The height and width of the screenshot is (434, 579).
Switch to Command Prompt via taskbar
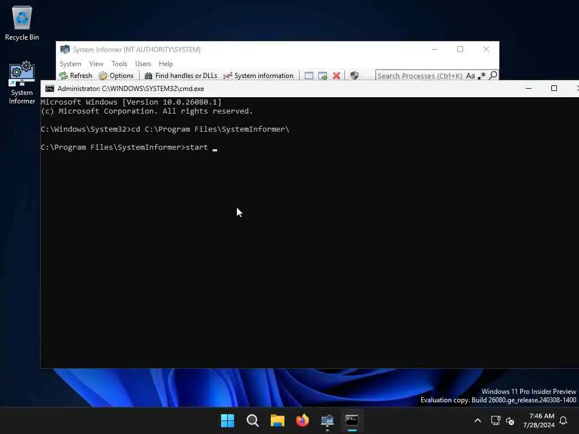coord(352,420)
